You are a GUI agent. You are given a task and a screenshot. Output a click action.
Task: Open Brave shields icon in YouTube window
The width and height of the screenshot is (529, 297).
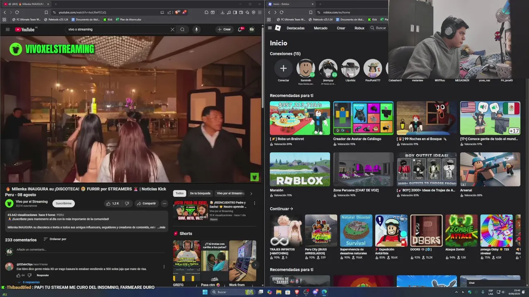pyautogui.click(x=177, y=12)
